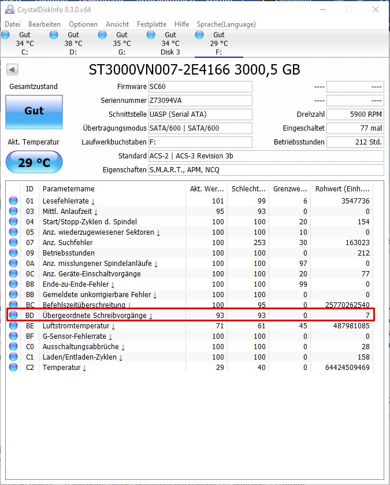Image resolution: width=390 pixels, height=485 pixels.
Task: Open the Bearbeiten menu
Action: pyautogui.click(x=44, y=24)
